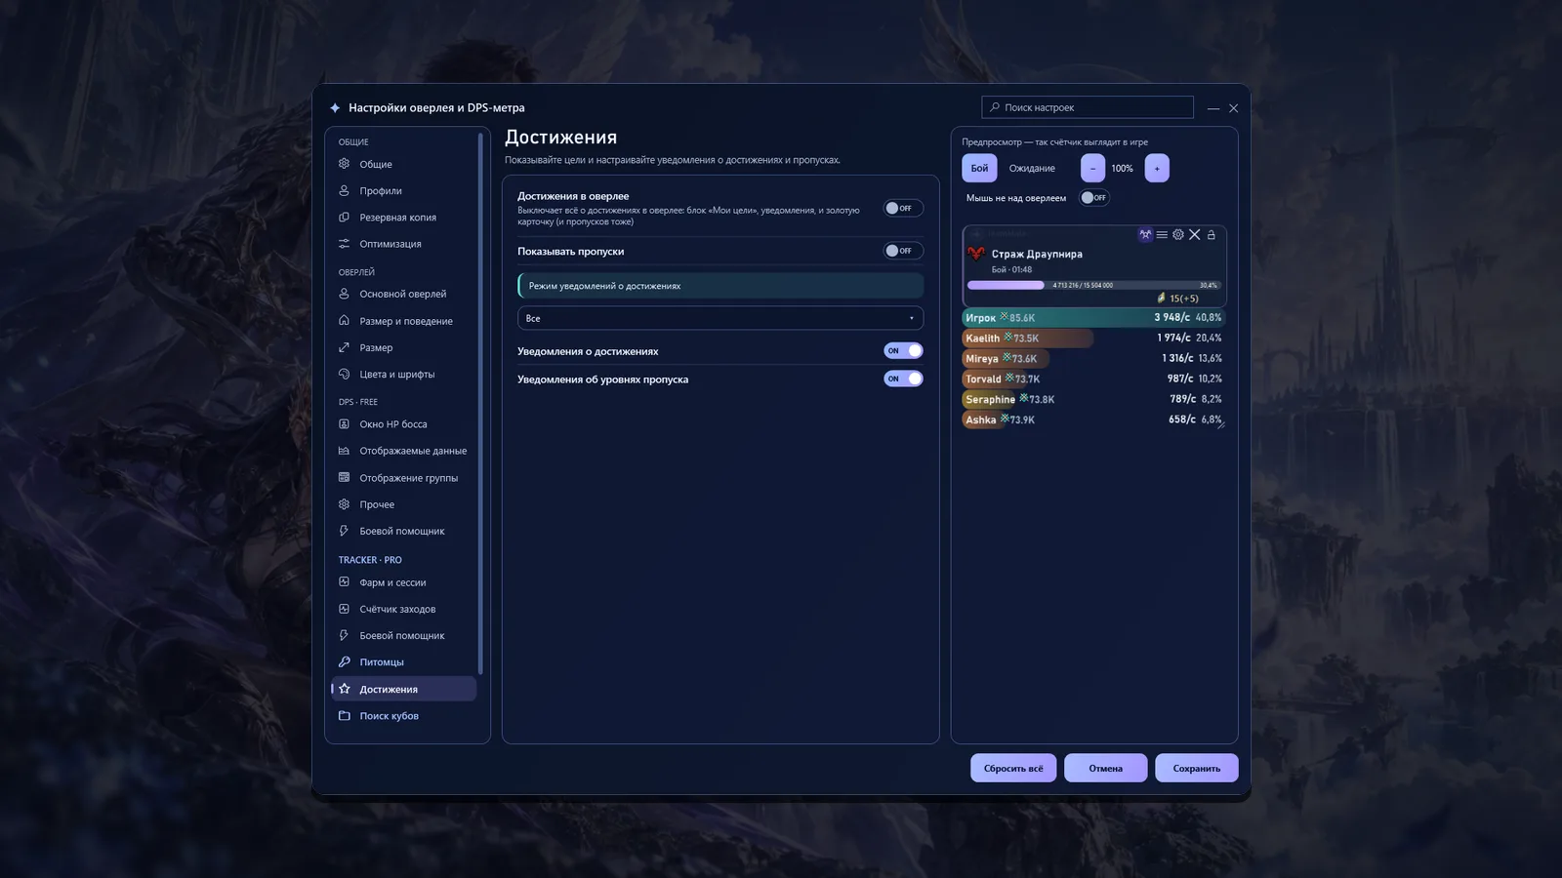Click the star icon next to Достижения
The image size is (1562, 878).
344,689
